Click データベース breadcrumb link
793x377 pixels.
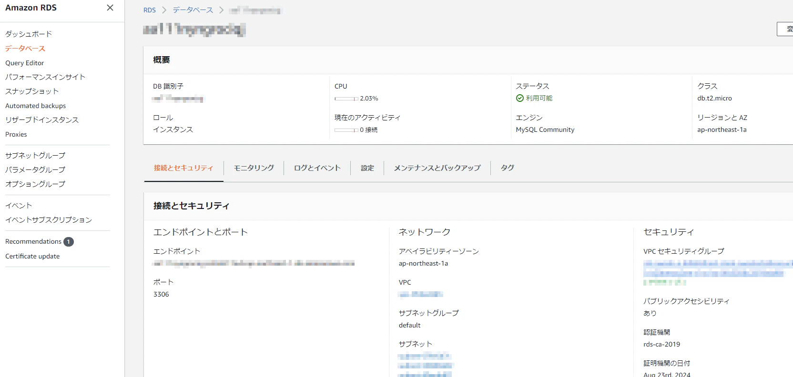(193, 10)
